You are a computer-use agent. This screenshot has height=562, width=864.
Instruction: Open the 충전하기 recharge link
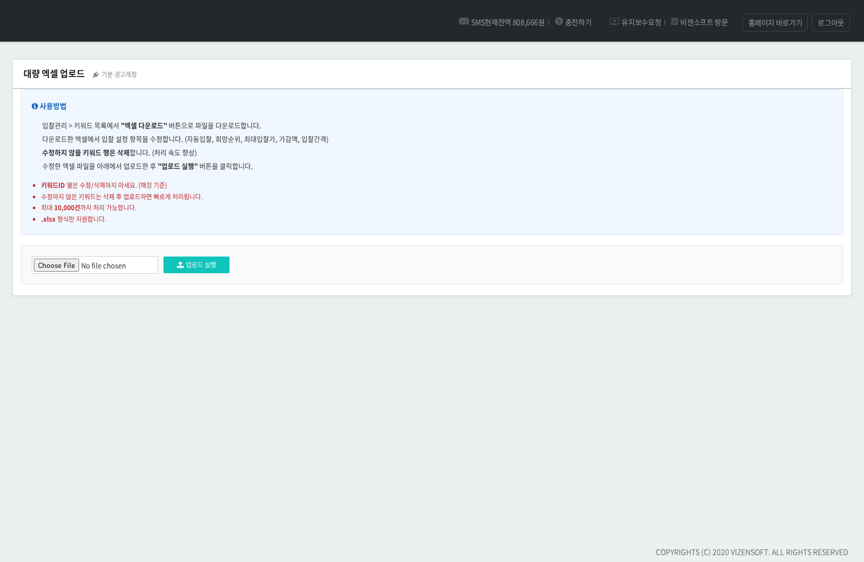coord(578,22)
